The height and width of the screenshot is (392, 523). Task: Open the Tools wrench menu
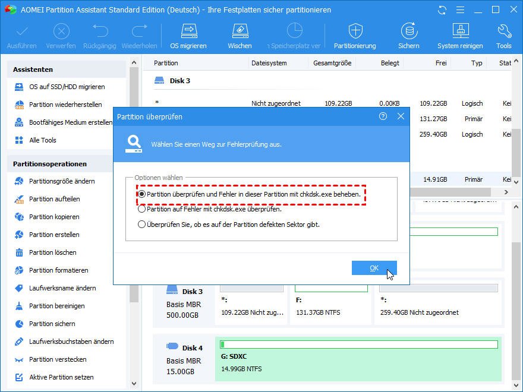pos(504,36)
